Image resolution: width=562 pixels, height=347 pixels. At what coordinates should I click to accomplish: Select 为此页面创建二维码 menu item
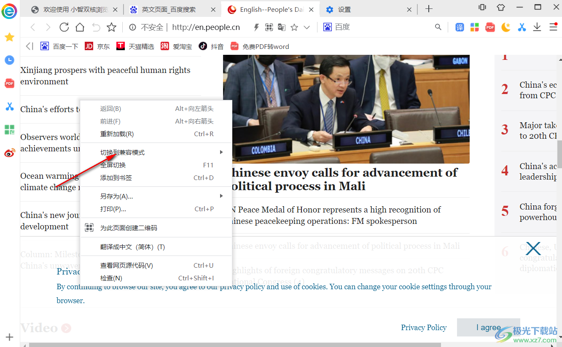point(156,228)
